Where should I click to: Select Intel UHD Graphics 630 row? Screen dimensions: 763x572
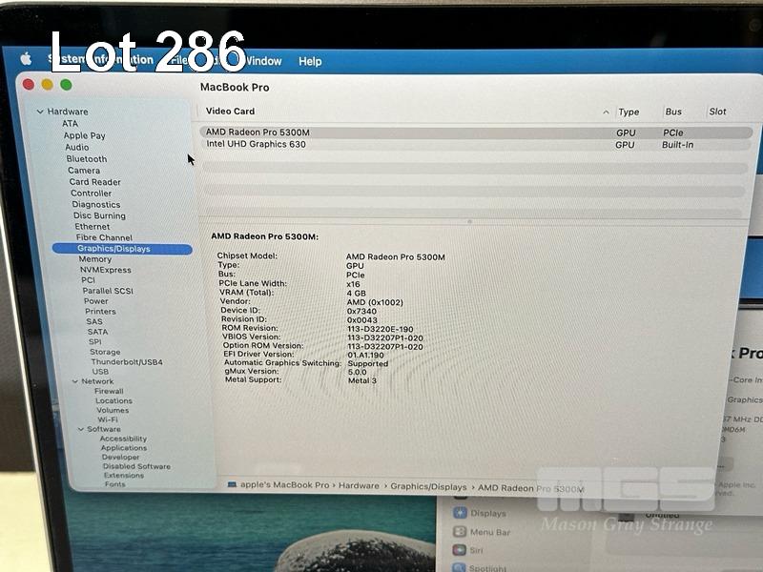pos(256,145)
